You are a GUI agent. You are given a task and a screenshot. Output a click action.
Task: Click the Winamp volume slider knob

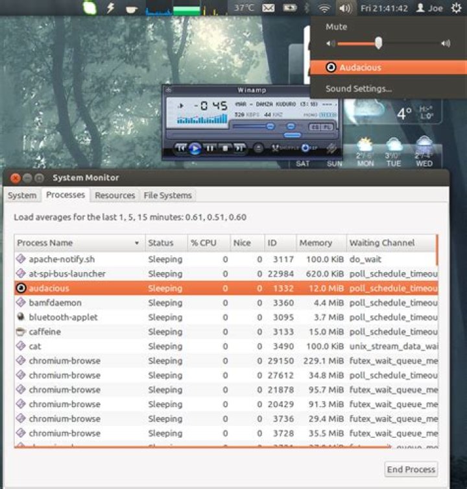(270, 126)
